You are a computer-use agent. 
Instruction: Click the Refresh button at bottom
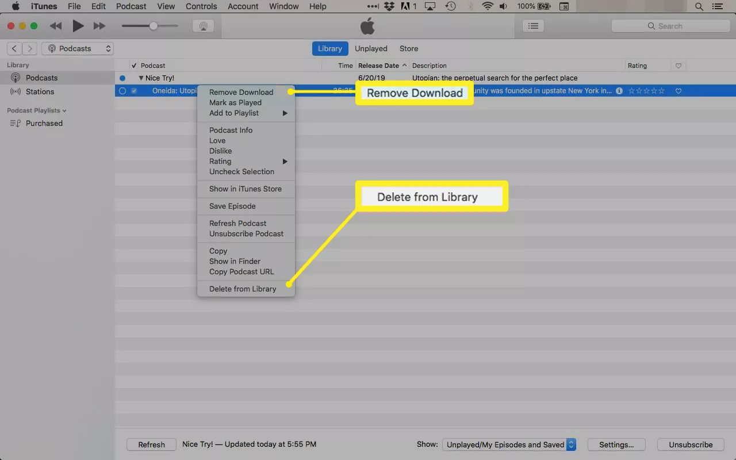tap(151, 444)
